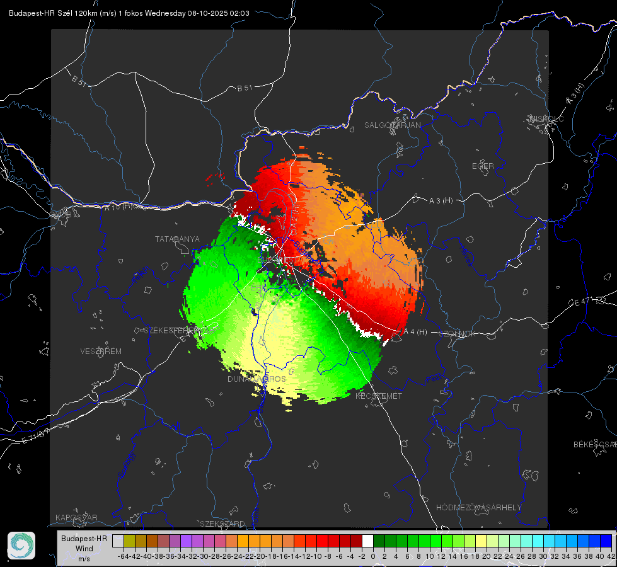Viewport: 617px width, 567px height.
Task: Click the MISKOLC city label
Action: [x=546, y=119]
